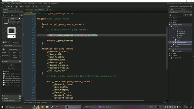Image resolution: width=194 pixels, height=109 pixels.
Task: Toggle the Visible checkbox
Action: click(9, 53)
